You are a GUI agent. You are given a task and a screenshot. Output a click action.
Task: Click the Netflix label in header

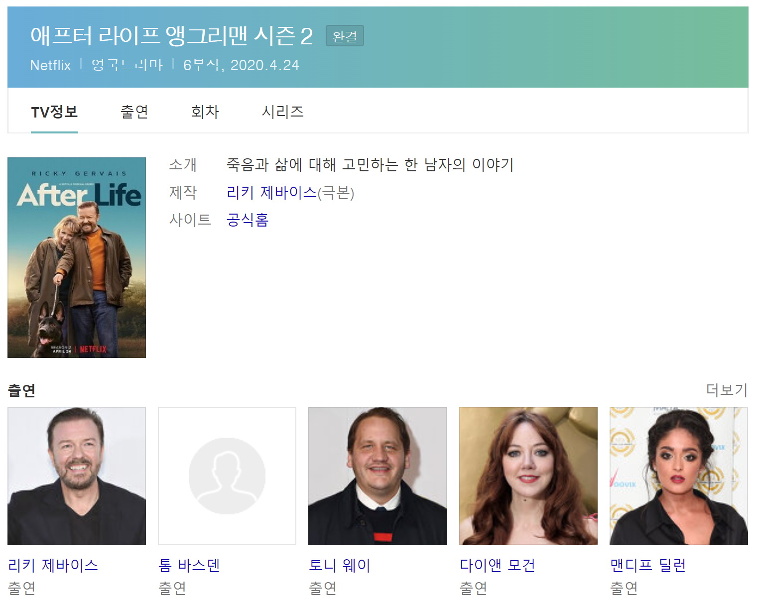(x=50, y=65)
